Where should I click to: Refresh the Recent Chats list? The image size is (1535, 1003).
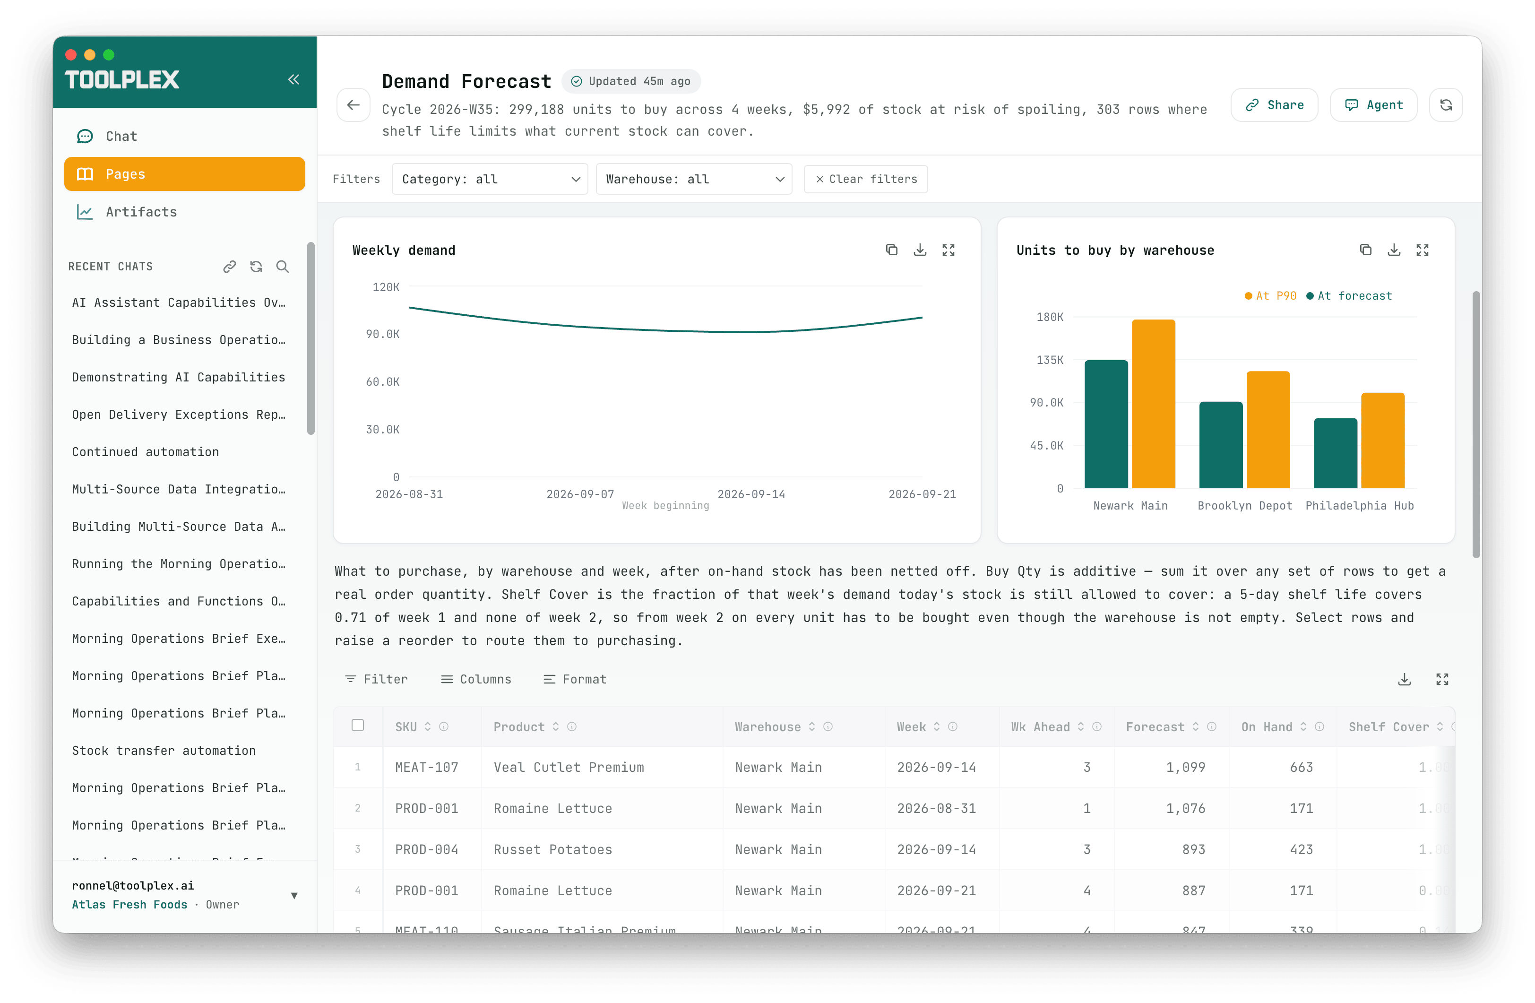[x=256, y=267]
